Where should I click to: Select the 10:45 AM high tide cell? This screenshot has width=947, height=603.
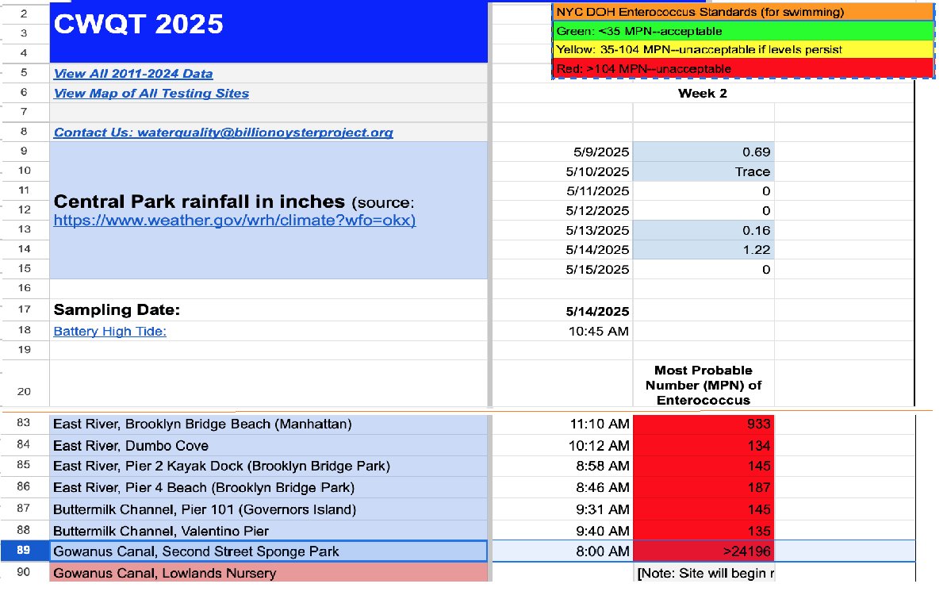click(x=563, y=331)
